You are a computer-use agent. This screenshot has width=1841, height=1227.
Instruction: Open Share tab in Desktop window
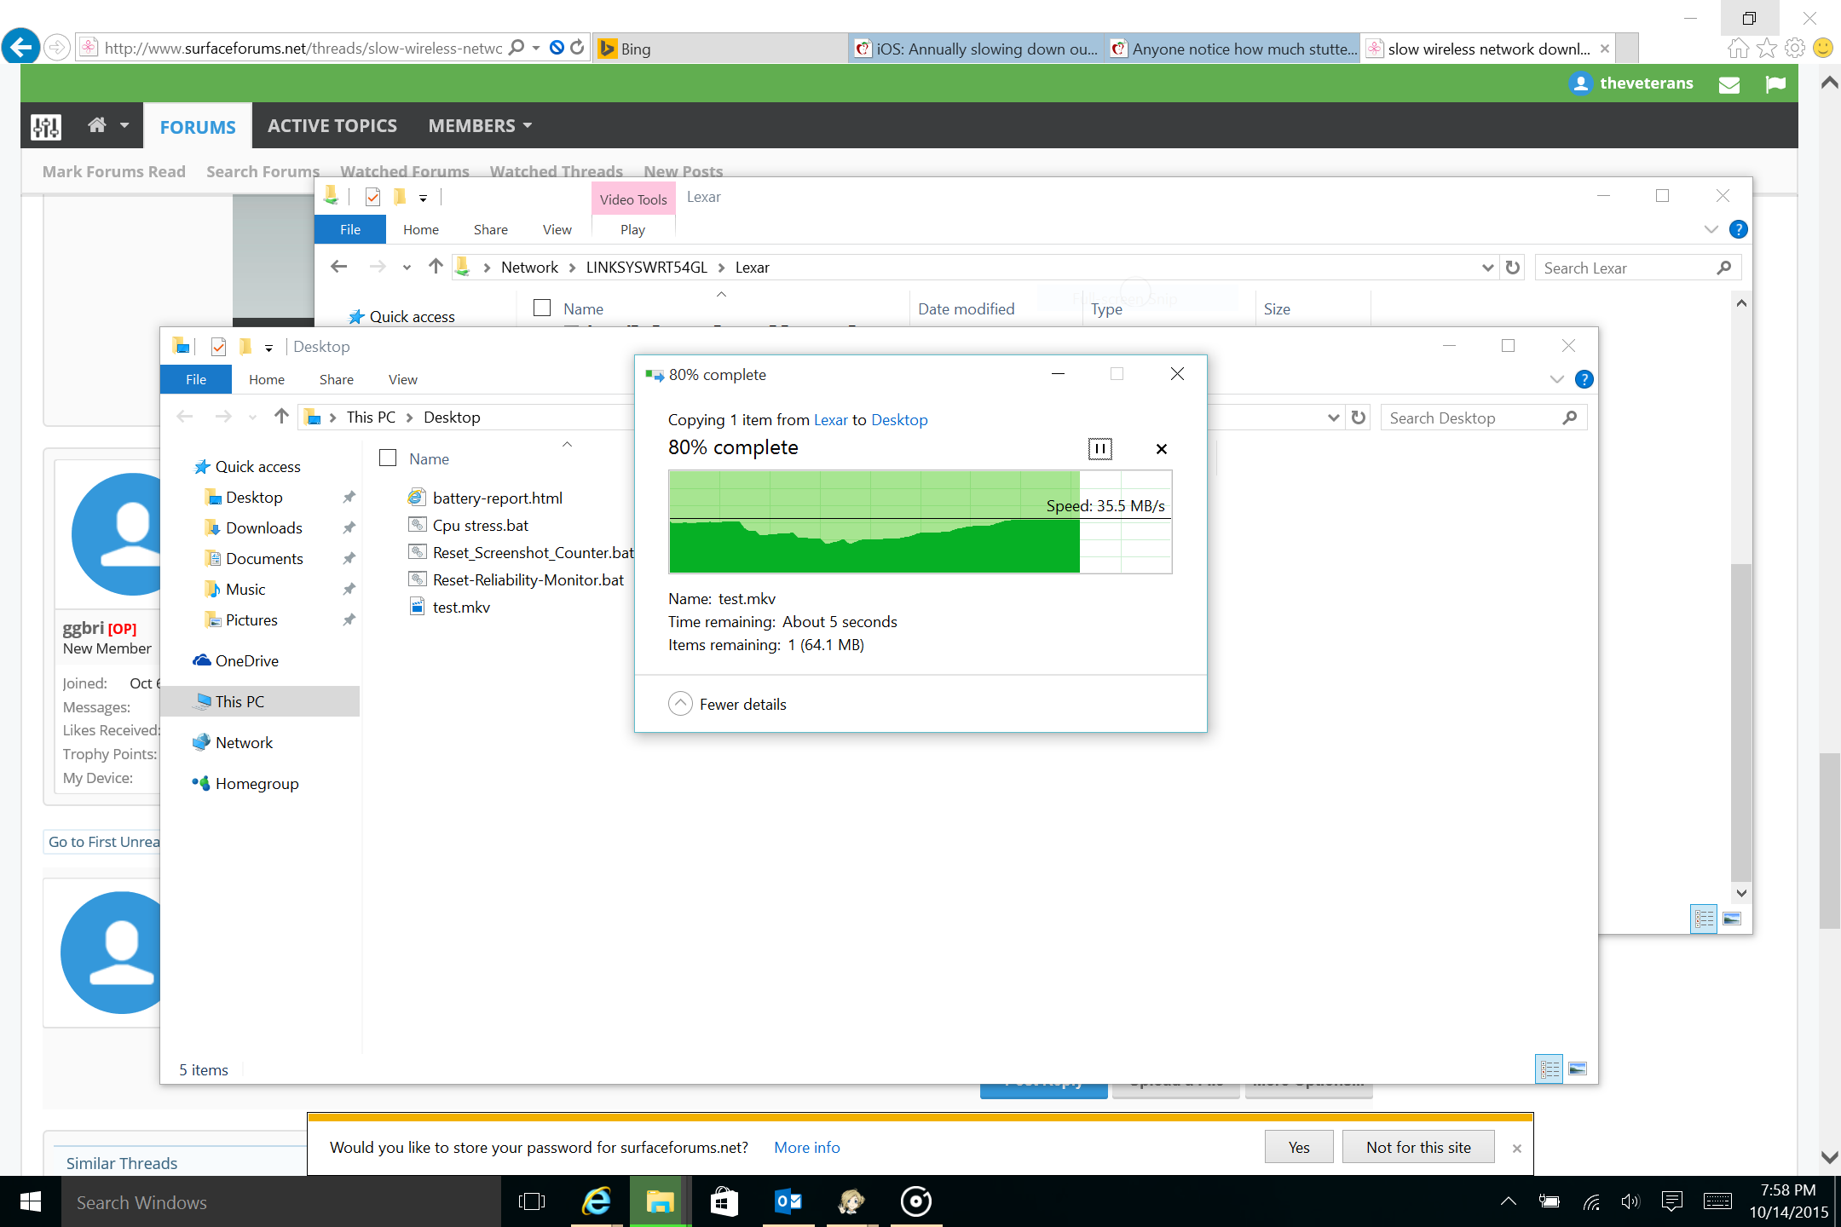pyautogui.click(x=337, y=379)
